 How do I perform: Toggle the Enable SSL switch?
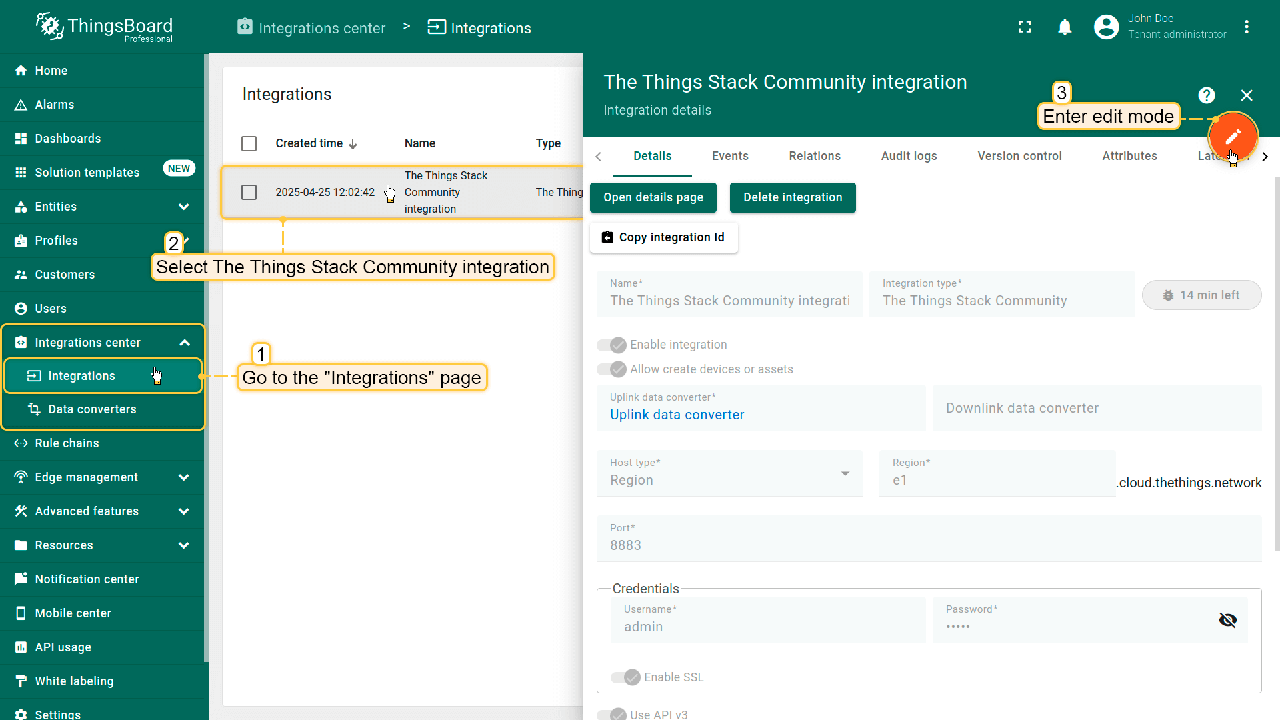point(625,677)
